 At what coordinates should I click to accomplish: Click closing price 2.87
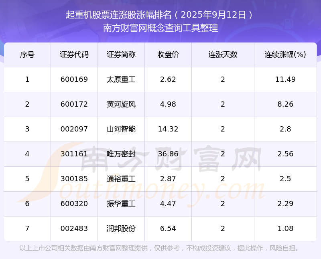click(x=168, y=179)
